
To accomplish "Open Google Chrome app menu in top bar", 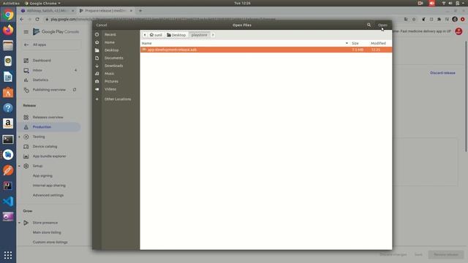I will click(42, 3).
